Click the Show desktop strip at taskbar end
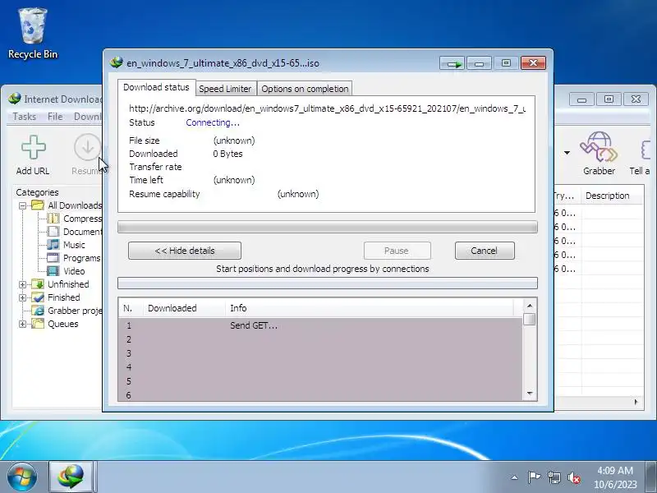This screenshot has width=657, height=493. coord(651,477)
